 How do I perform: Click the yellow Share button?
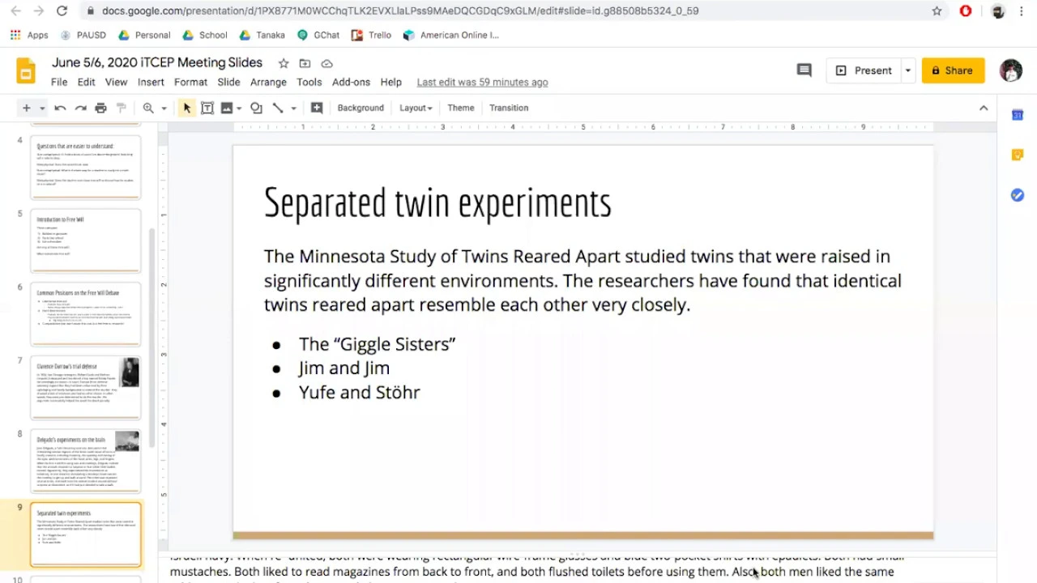953,70
